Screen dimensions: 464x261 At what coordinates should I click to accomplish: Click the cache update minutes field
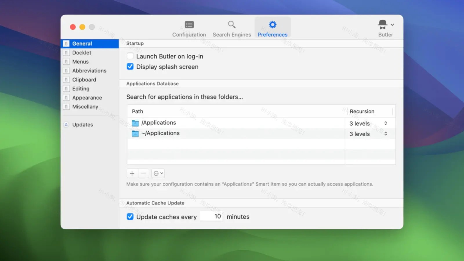pos(211,216)
